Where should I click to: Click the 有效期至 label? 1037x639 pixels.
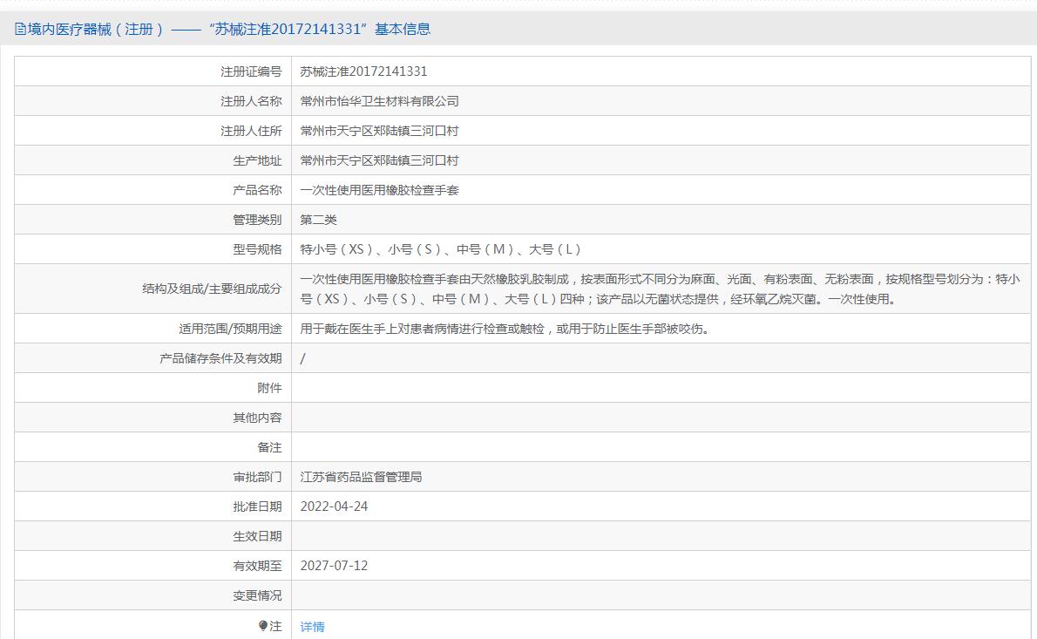click(x=257, y=567)
